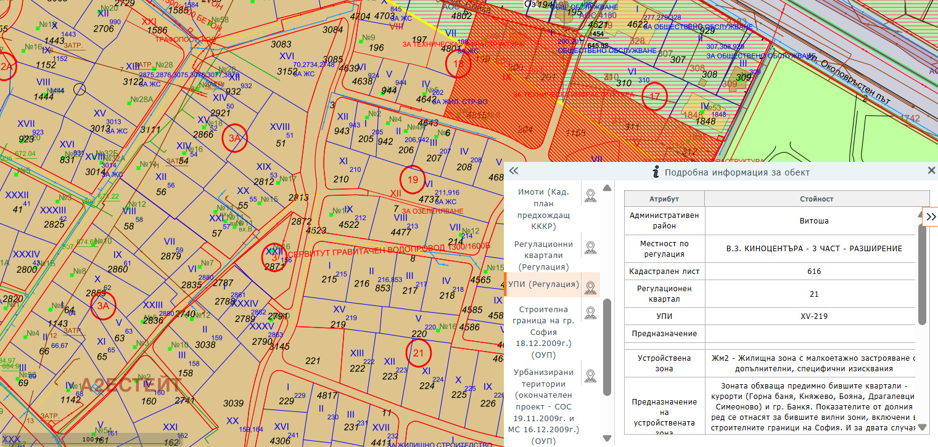Click the red circled quarter 19 on map

click(413, 179)
